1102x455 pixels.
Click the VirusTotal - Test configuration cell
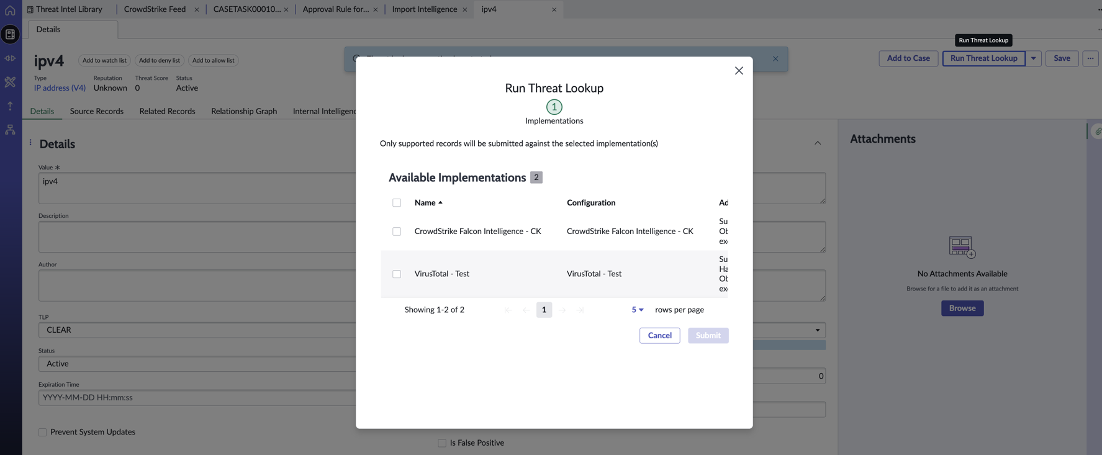[594, 274]
